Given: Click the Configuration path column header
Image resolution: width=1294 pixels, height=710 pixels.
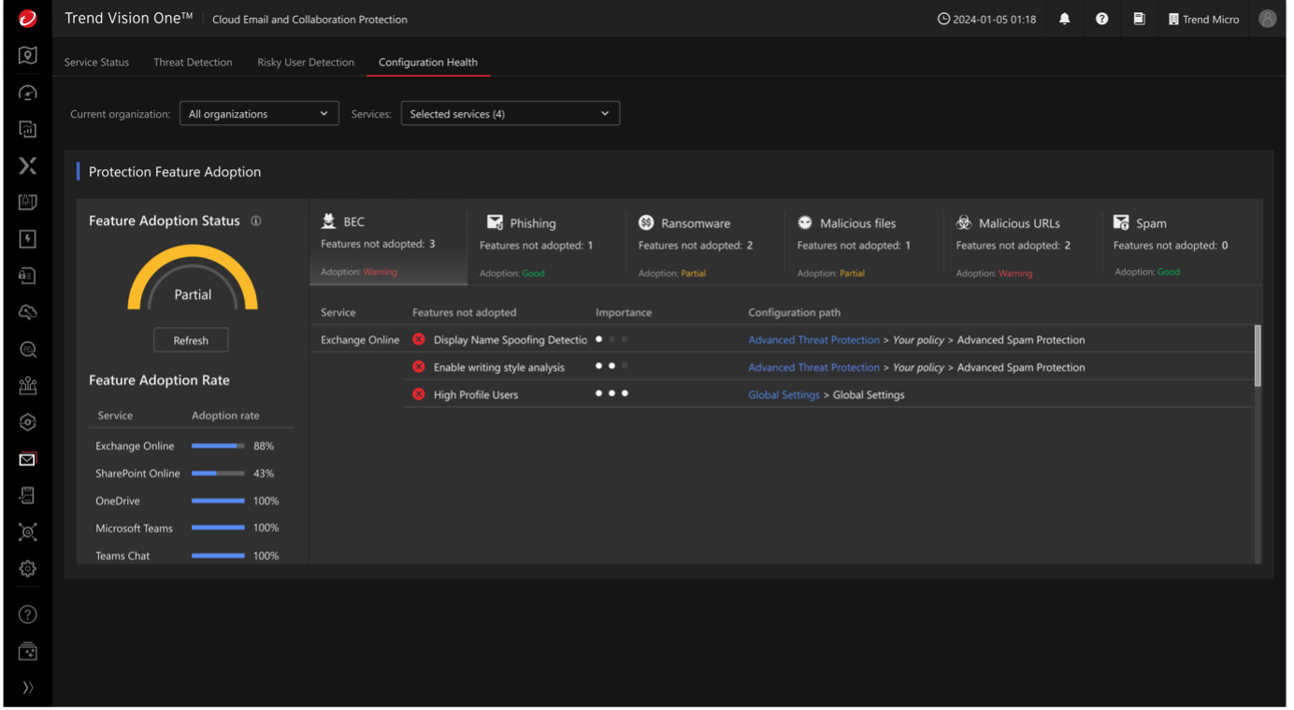Looking at the screenshot, I should [x=794, y=313].
